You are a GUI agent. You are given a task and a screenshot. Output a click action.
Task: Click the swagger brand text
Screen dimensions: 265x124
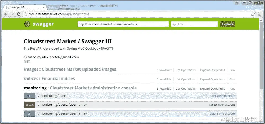pos(43,24)
